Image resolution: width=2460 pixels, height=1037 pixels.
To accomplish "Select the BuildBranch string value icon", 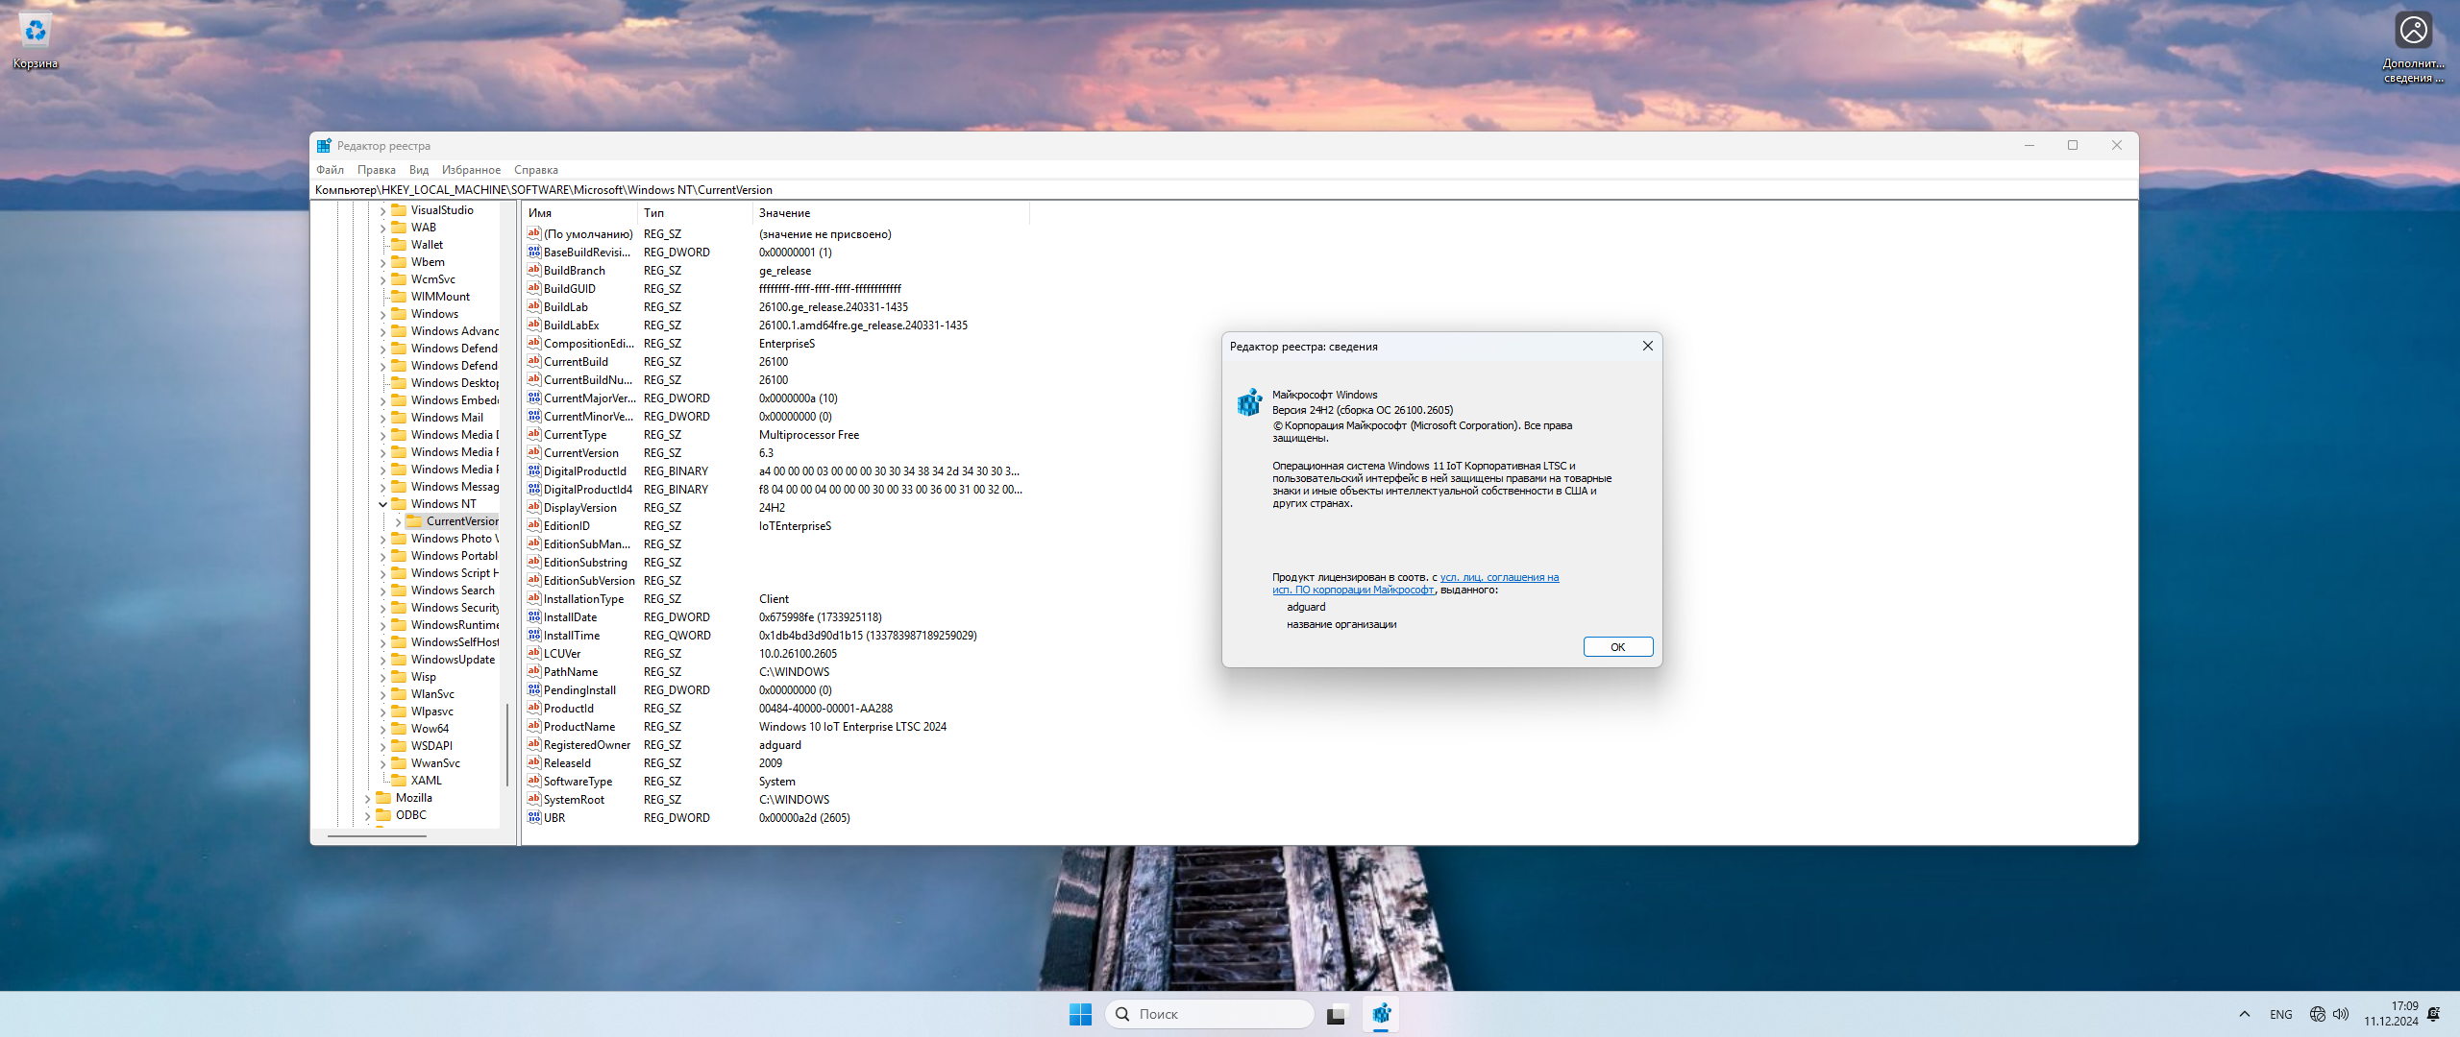I will [x=534, y=271].
